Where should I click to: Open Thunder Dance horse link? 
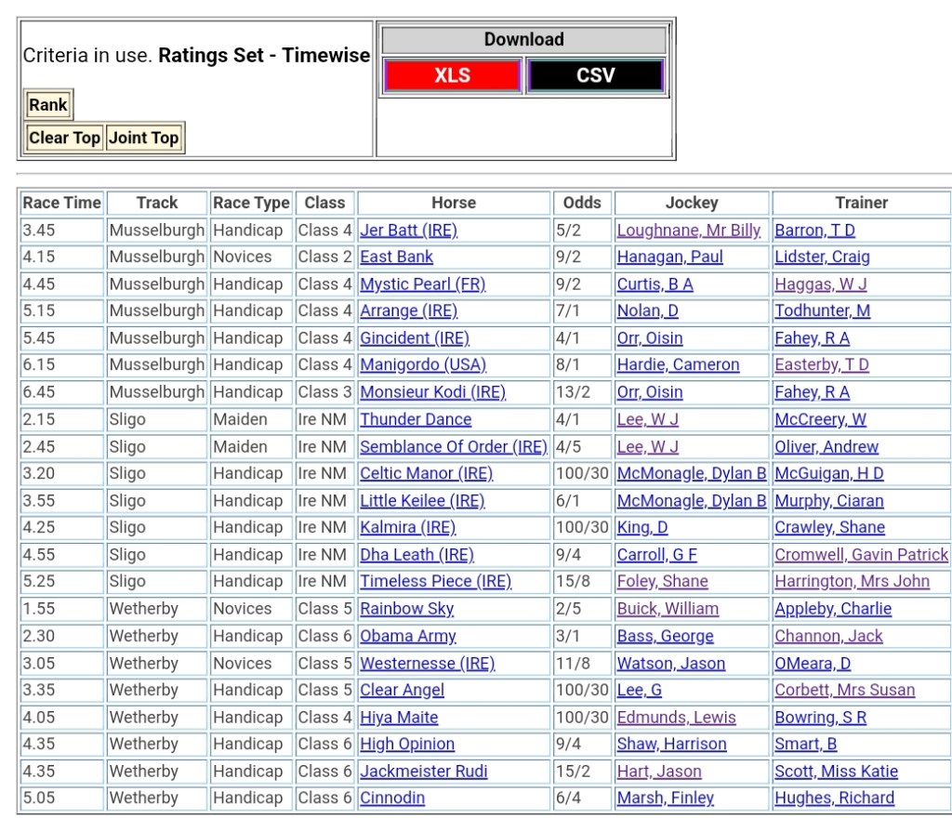click(x=416, y=420)
